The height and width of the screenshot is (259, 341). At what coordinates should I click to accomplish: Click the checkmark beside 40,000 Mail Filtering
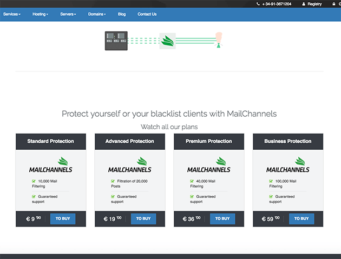coord(192,181)
